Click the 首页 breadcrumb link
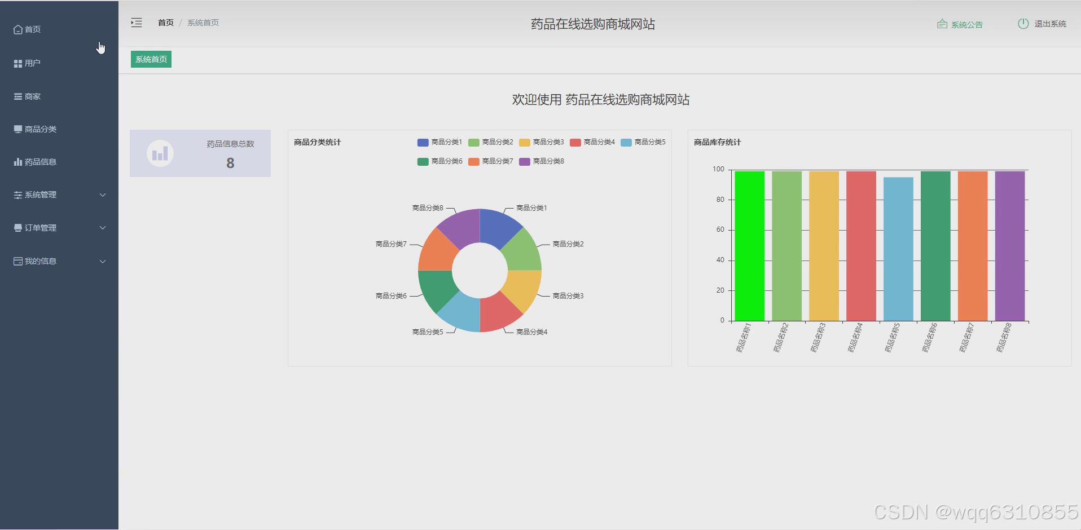This screenshot has width=1081, height=530. 166,23
